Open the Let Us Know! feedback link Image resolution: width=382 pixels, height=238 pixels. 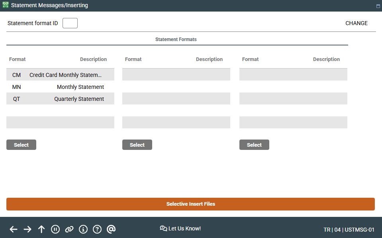pyautogui.click(x=180, y=228)
